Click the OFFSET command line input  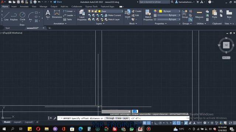pos(123,118)
